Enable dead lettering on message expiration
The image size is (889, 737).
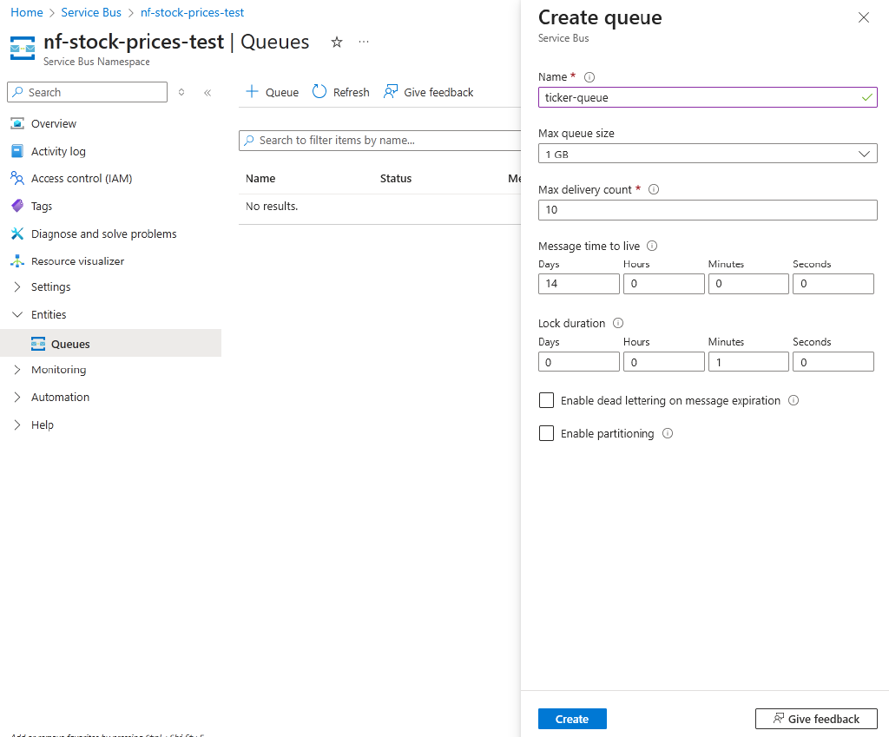click(546, 400)
